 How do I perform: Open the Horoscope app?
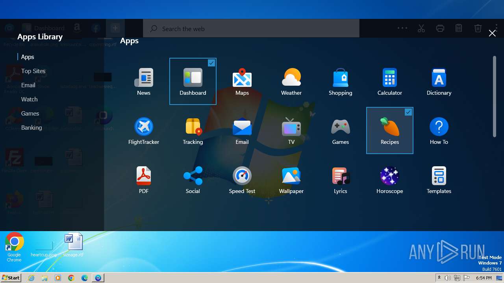coord(390,180)
